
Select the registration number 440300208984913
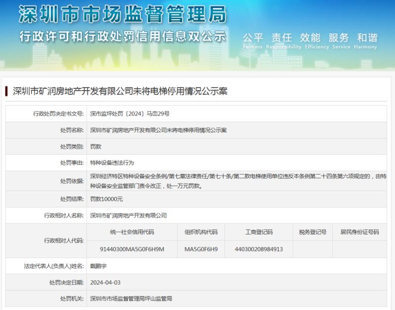259,249
